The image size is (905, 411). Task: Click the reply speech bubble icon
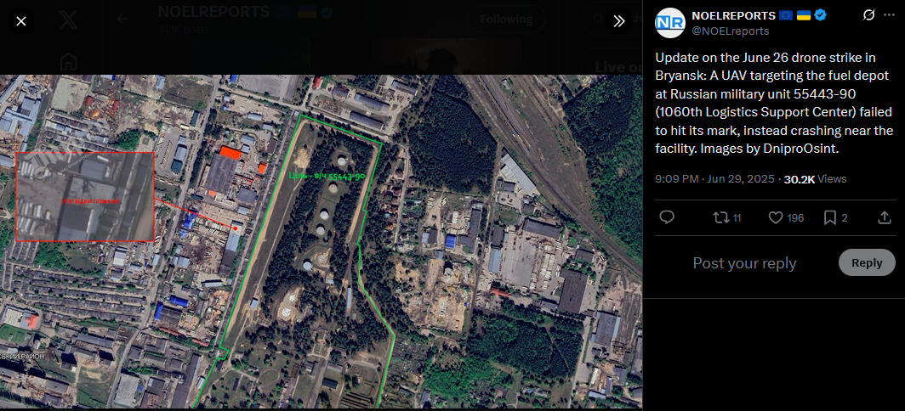667,217
